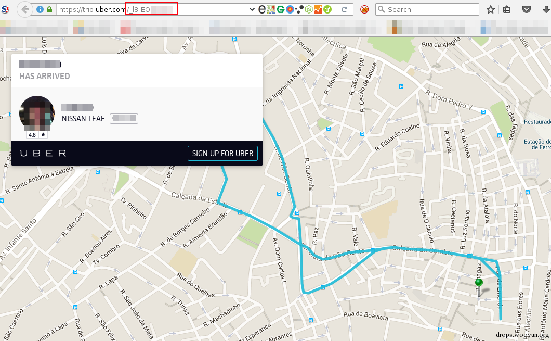551x341 pixels.
Task: Click the 'R. do Norte' street label
Action: [516, 218]
